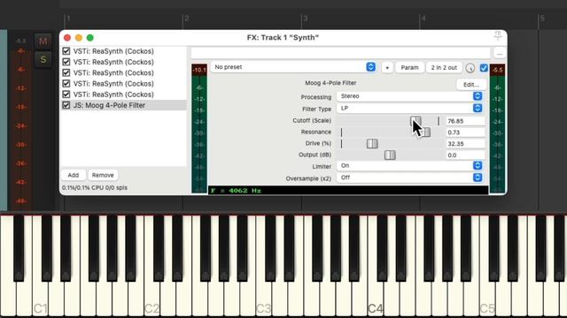Click the Output value field 0.0
The width and height of the screenshot is (567, 318).
[465, 155]
